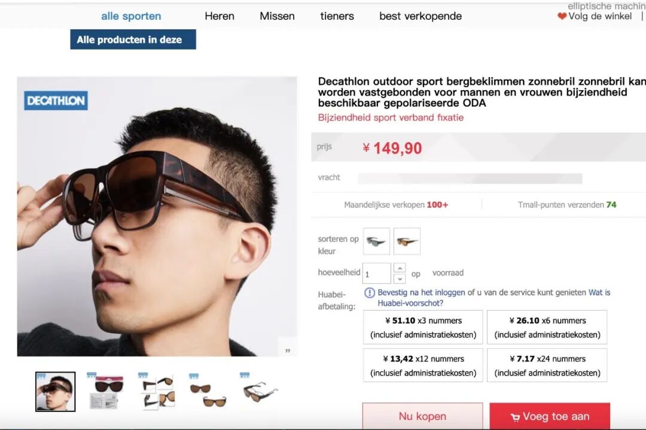Select the brown sunglasses color option

click(407, 241)
